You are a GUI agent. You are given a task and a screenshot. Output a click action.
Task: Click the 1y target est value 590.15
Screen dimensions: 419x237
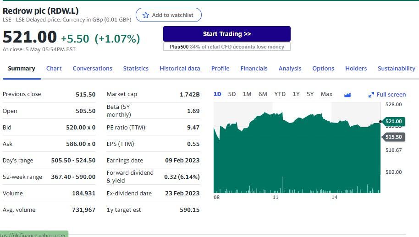tap(189, 210)
